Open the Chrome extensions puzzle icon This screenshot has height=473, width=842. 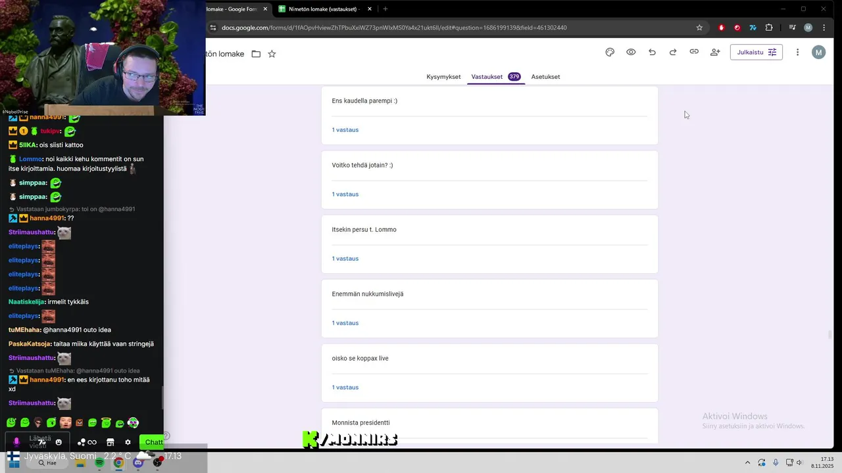[769, 28]
